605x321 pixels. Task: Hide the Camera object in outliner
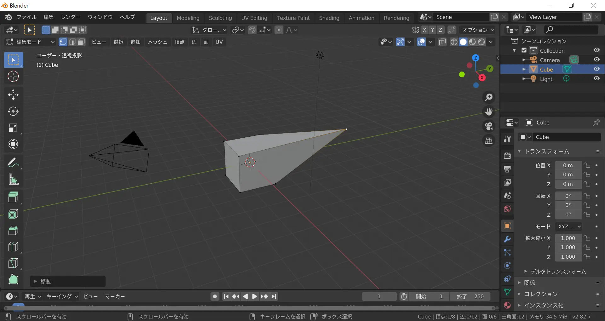[596, 60]
